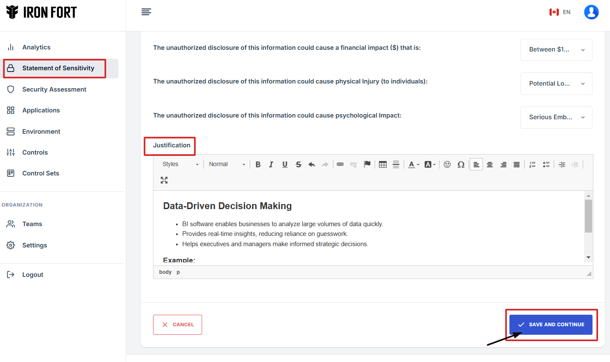Open the Control Sets menu item
The image size is (610, 362).
pyautogui.click(x=40, y=173)
